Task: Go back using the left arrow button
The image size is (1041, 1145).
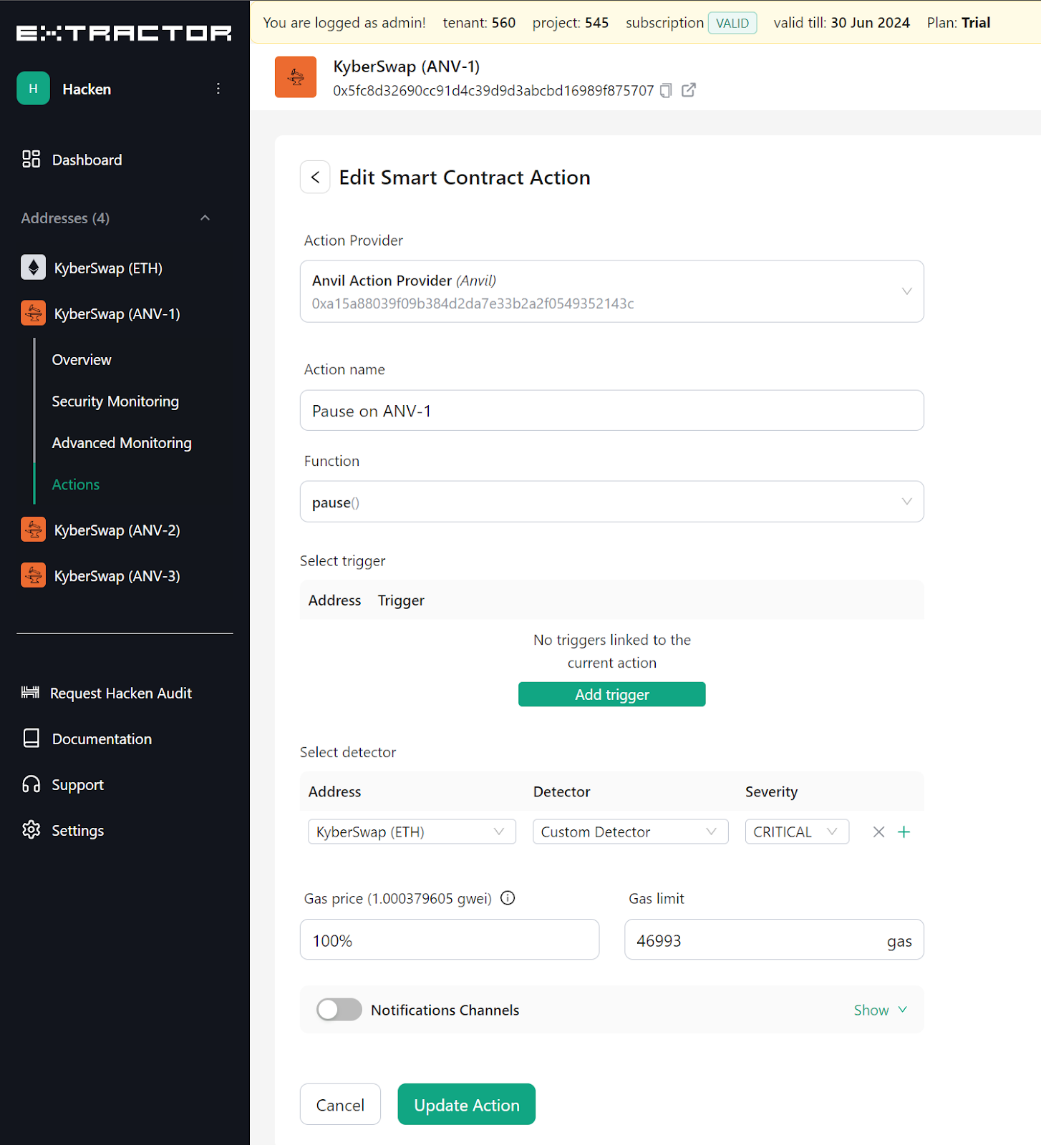Action: coord(315,177)
